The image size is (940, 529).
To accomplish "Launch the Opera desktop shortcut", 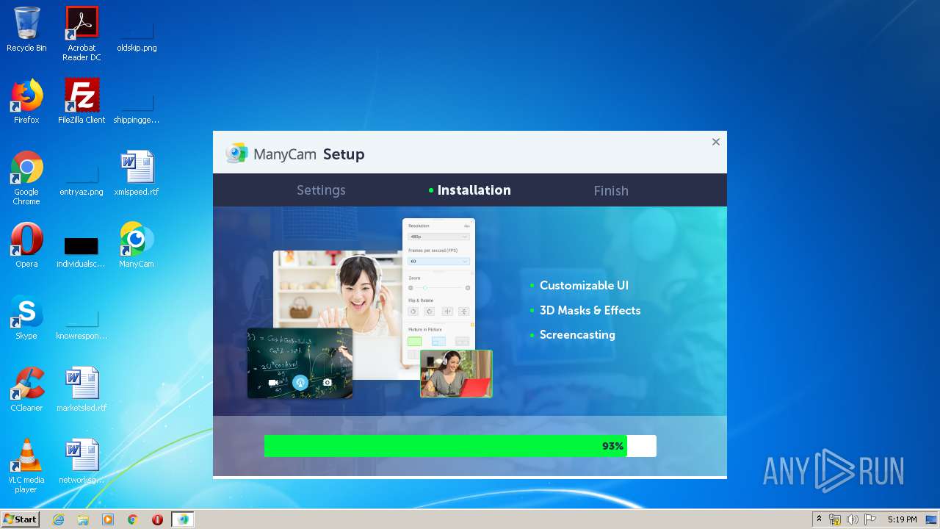I will click(26, 245).
